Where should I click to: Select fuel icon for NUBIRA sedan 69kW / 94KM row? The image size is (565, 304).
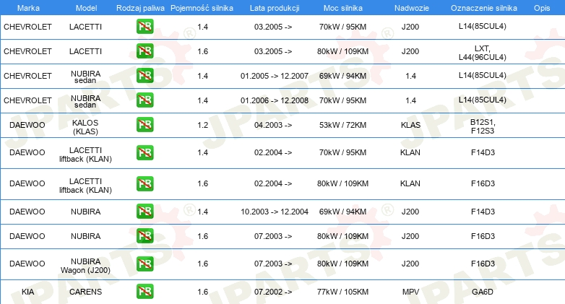coord(145,75)
